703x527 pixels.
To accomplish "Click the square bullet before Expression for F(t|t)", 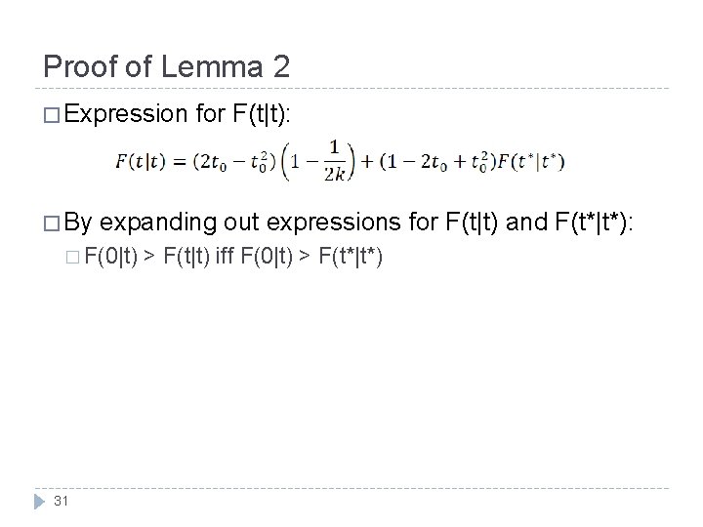I will pos(52,115).
